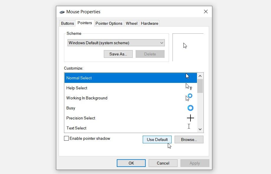Pick Precision Select from the list
This screenshot has width=271, height=174.
tap(131, 118)
